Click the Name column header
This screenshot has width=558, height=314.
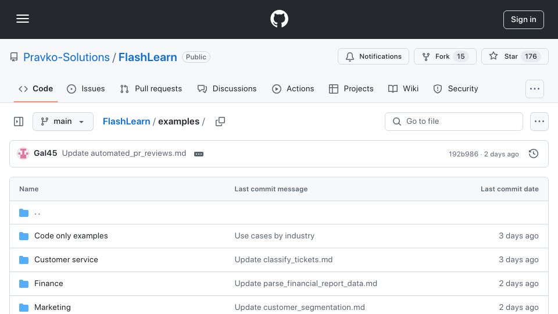pyautogui.click(x=29, y=189)
